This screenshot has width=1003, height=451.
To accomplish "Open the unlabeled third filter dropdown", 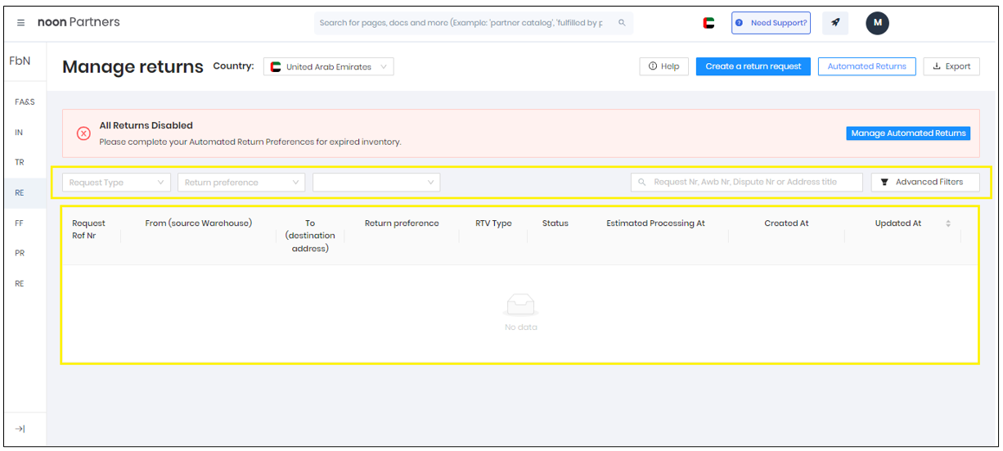I will 376,183.
